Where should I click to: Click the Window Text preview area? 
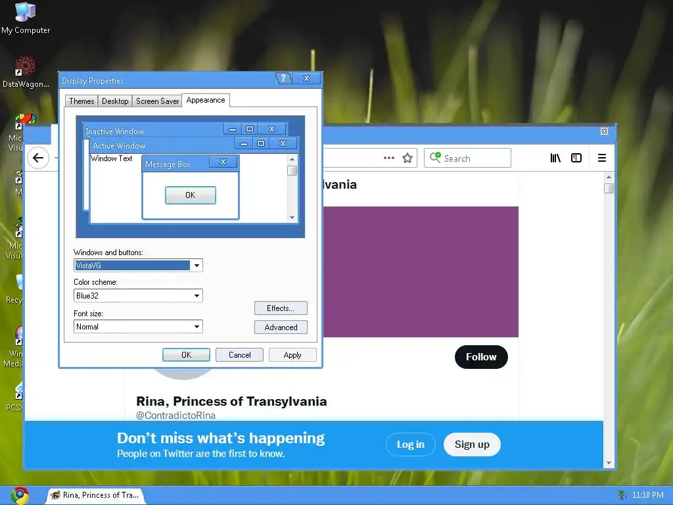click(112, 158)
